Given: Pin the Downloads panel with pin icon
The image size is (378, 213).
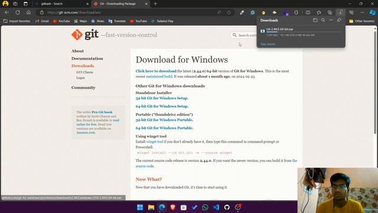Looking at the screenshot, I should (x=339, y=20).
